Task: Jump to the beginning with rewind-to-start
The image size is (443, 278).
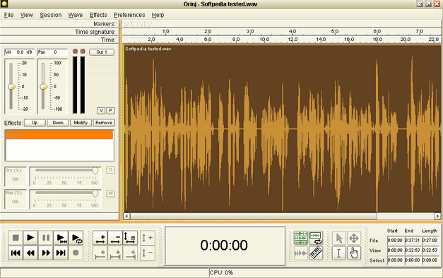Action: pos(16,253)
